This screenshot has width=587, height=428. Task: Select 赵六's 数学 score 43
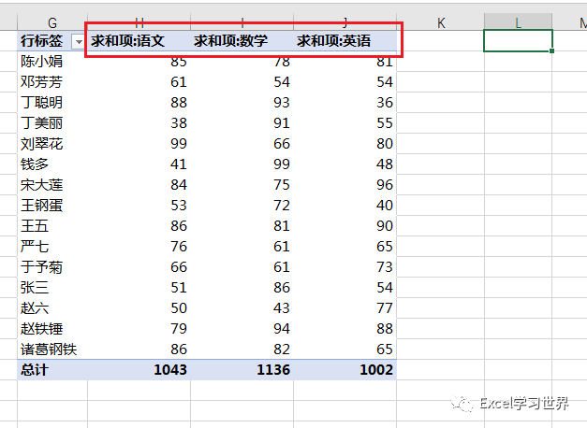pos(242,308)
